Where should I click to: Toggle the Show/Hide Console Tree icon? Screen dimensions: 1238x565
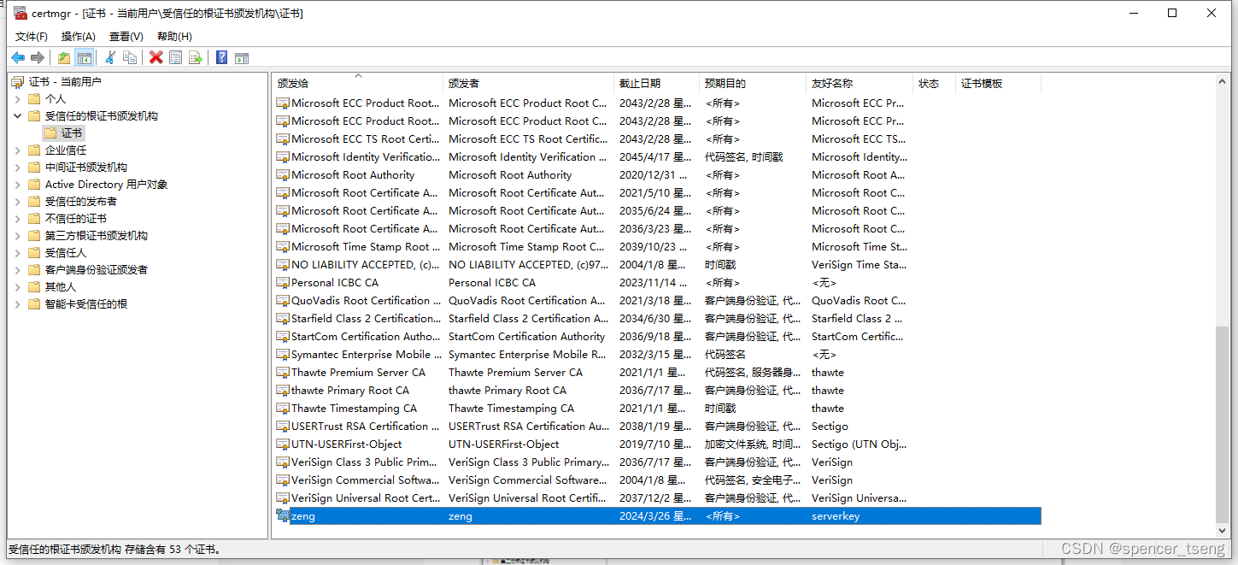coord(84,57)
